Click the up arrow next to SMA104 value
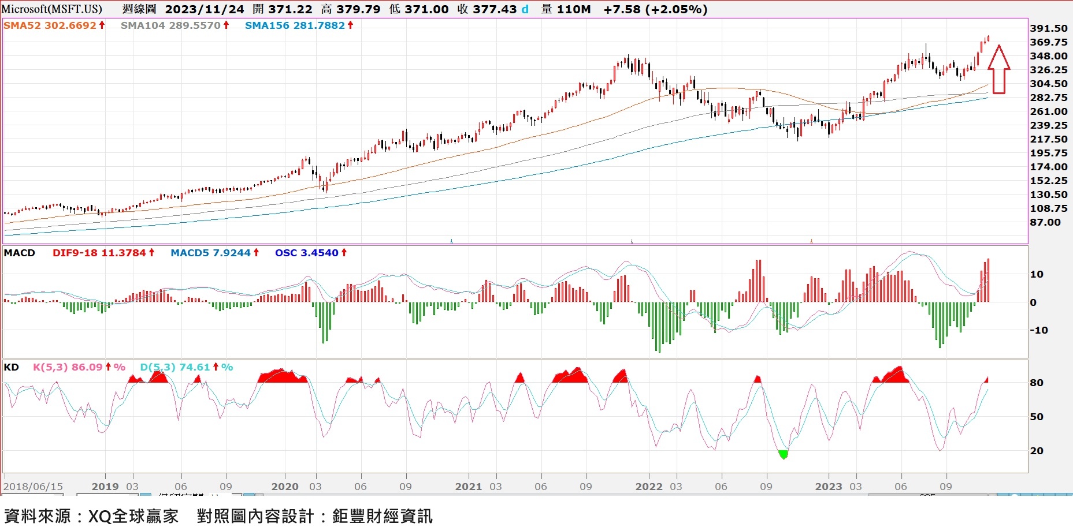The height and width of the screenshot is (531, 1073). (226, 25)
